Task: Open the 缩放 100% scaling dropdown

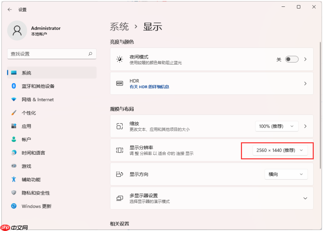Action: pyautogui.click(x=276, y=126)
